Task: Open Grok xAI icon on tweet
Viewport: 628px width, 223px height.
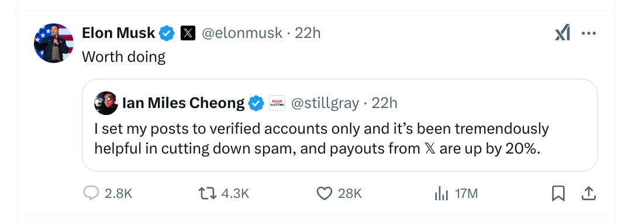Action: [562, 33]
